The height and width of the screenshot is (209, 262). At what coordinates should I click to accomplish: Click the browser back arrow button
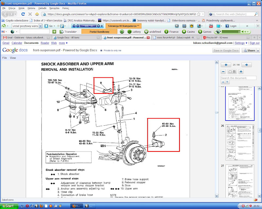click(x=5, y=14)
